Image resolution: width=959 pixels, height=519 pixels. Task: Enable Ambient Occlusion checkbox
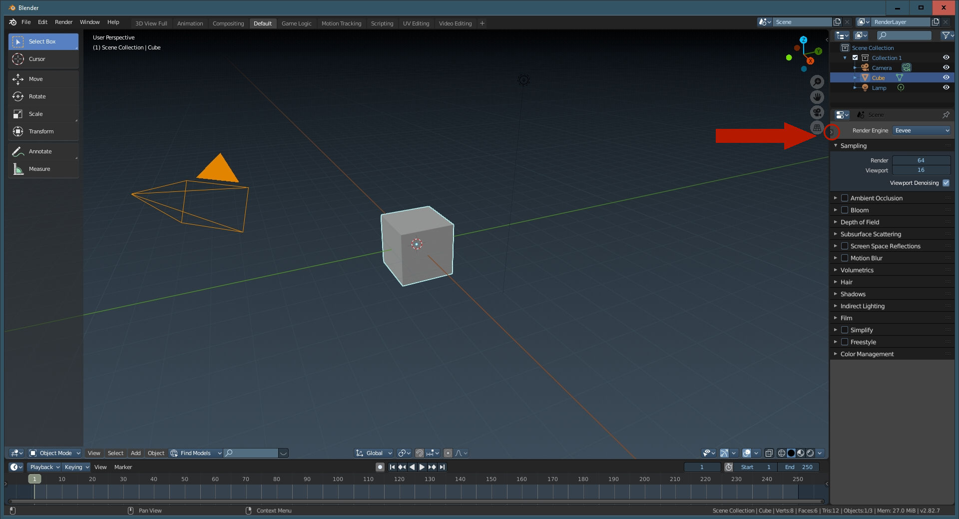[x=845, y=198]
